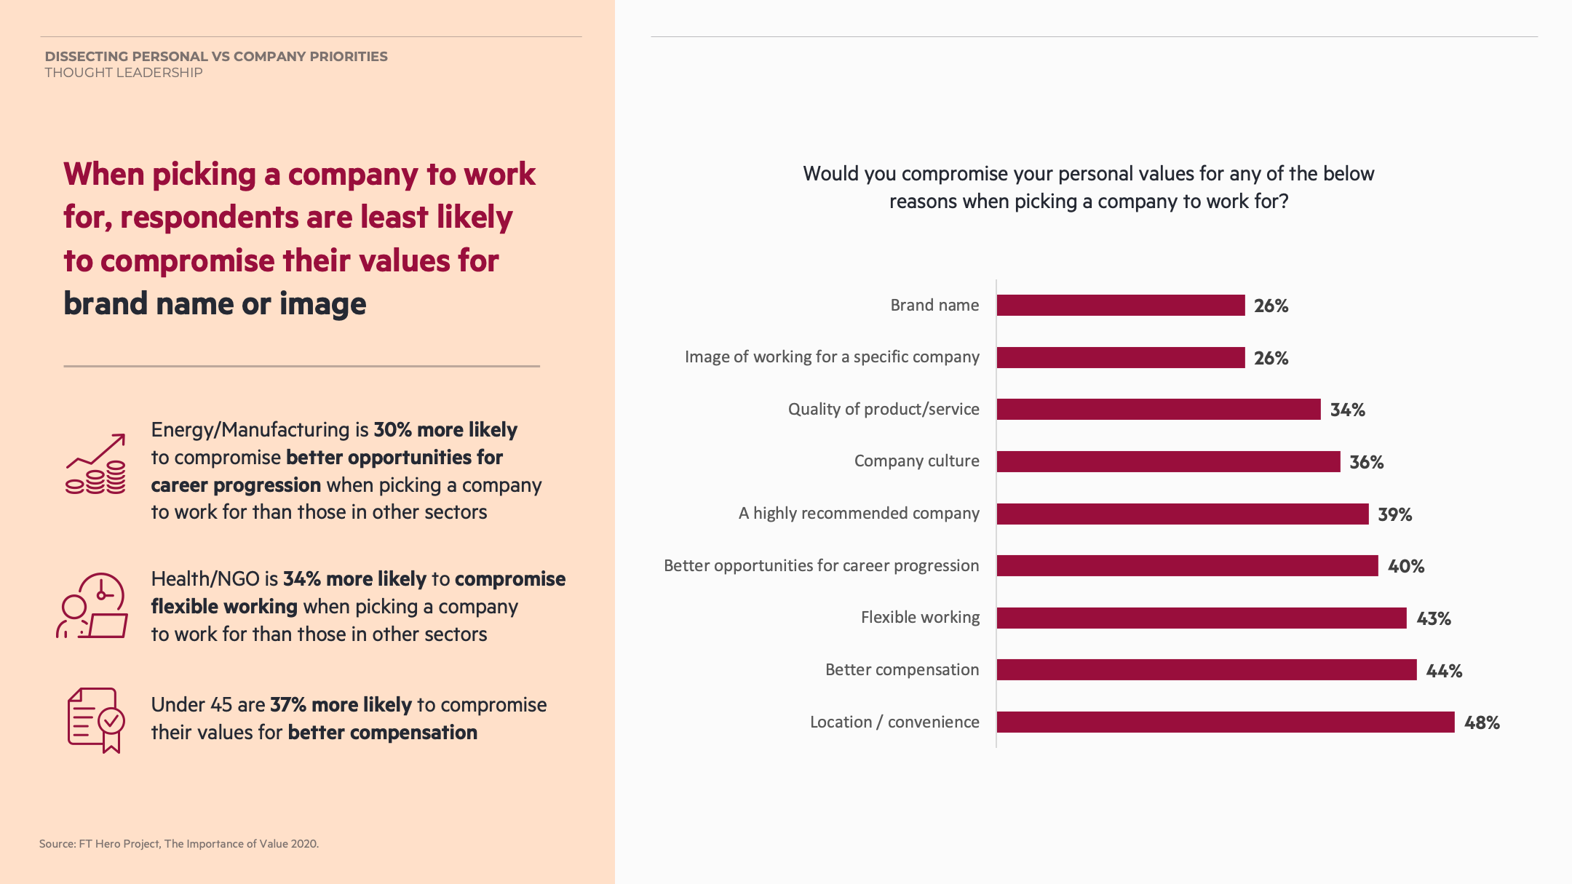Click the rising chart and coins icon
This screenshot has height=884, width=1572.
point(95,465)
